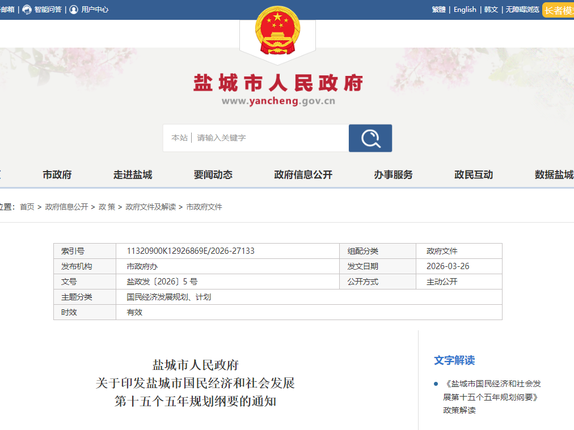Open 政民互动 navigation item

tap(474, 174)
